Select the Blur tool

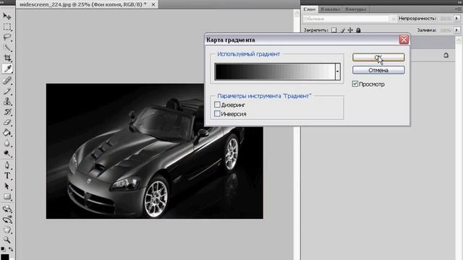click(x=7, y=143)
